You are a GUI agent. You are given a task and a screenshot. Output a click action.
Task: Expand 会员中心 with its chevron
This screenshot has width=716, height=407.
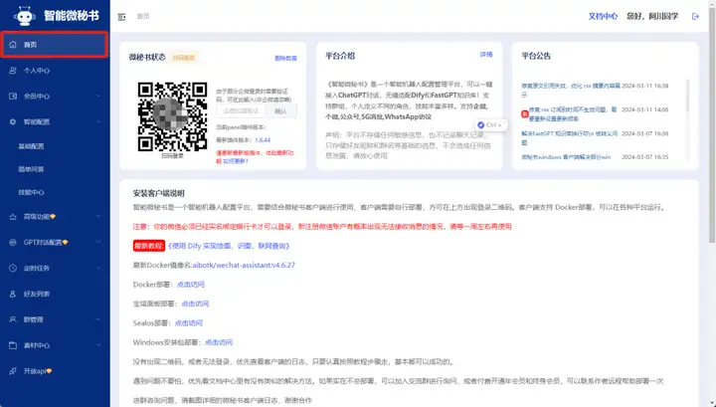click(98, 96)
